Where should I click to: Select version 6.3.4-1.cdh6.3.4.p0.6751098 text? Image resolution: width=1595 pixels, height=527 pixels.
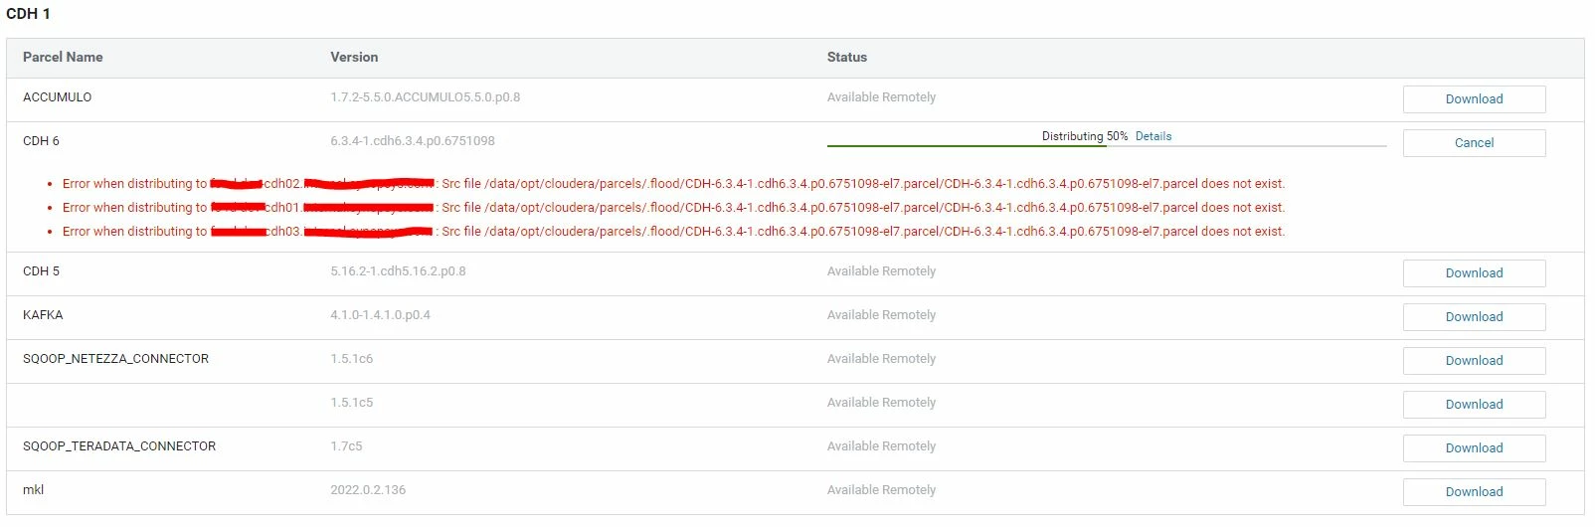[413, 141]
